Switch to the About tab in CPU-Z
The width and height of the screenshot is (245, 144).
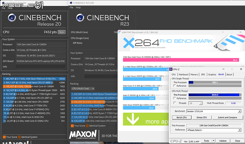tap(229, 75)
